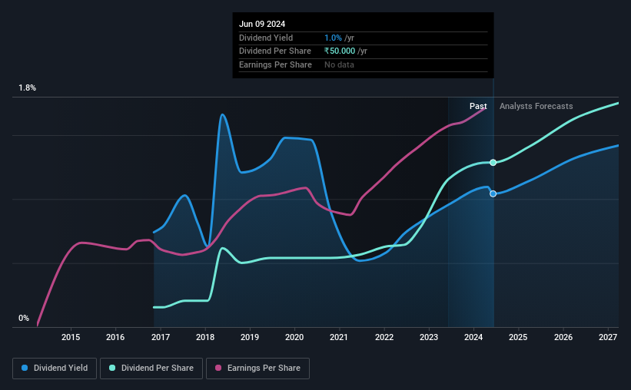Screen dimensions: 631x390
Task: Toggle the Earnings Per Share legend button
Action: pyautogui.click(x=257, y=369)
